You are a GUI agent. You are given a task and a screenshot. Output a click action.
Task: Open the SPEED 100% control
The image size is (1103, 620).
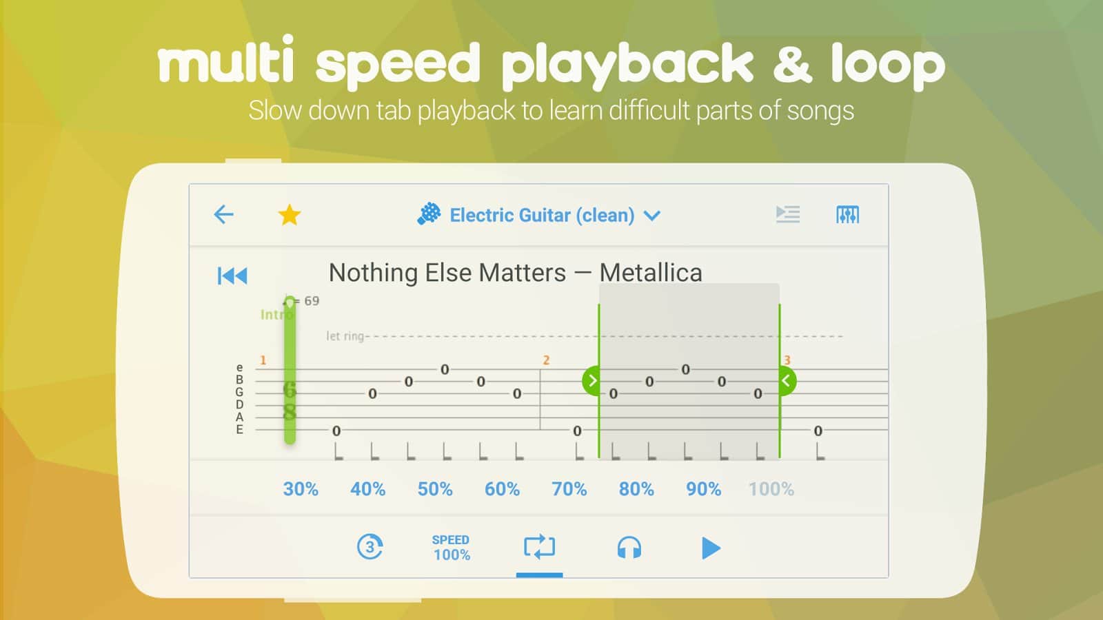point(452,548)
